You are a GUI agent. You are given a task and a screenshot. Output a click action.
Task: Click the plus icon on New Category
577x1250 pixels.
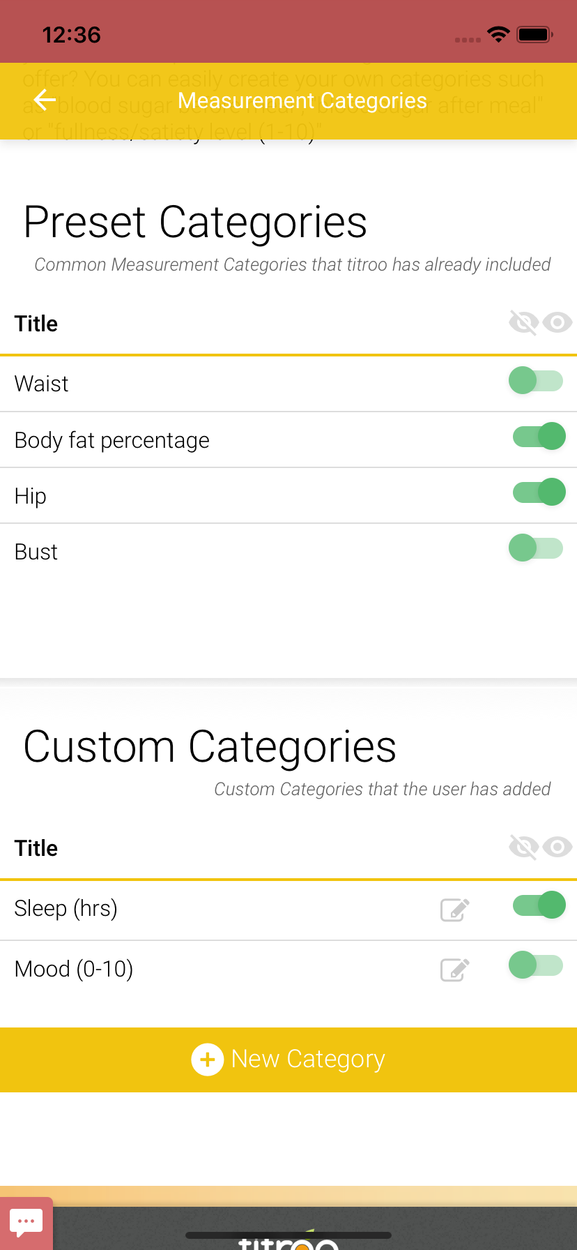pos(207,1060)
